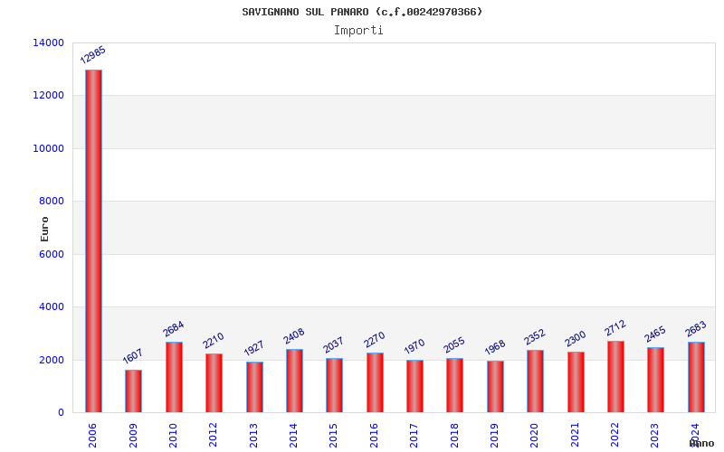Click the value label 12985
The image size is (724, 452).
click(x=93, y=55)
